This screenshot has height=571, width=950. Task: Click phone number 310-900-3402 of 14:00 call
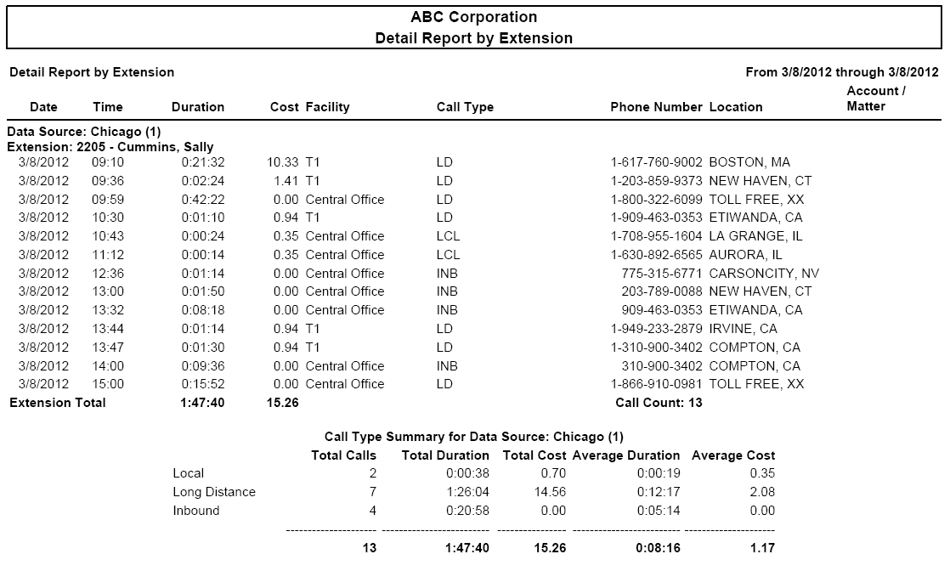point(662,366)
